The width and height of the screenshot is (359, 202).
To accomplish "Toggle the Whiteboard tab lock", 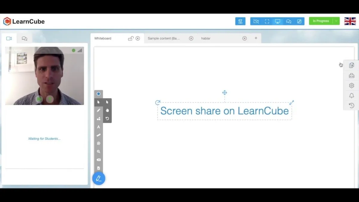I will point(130,38).
